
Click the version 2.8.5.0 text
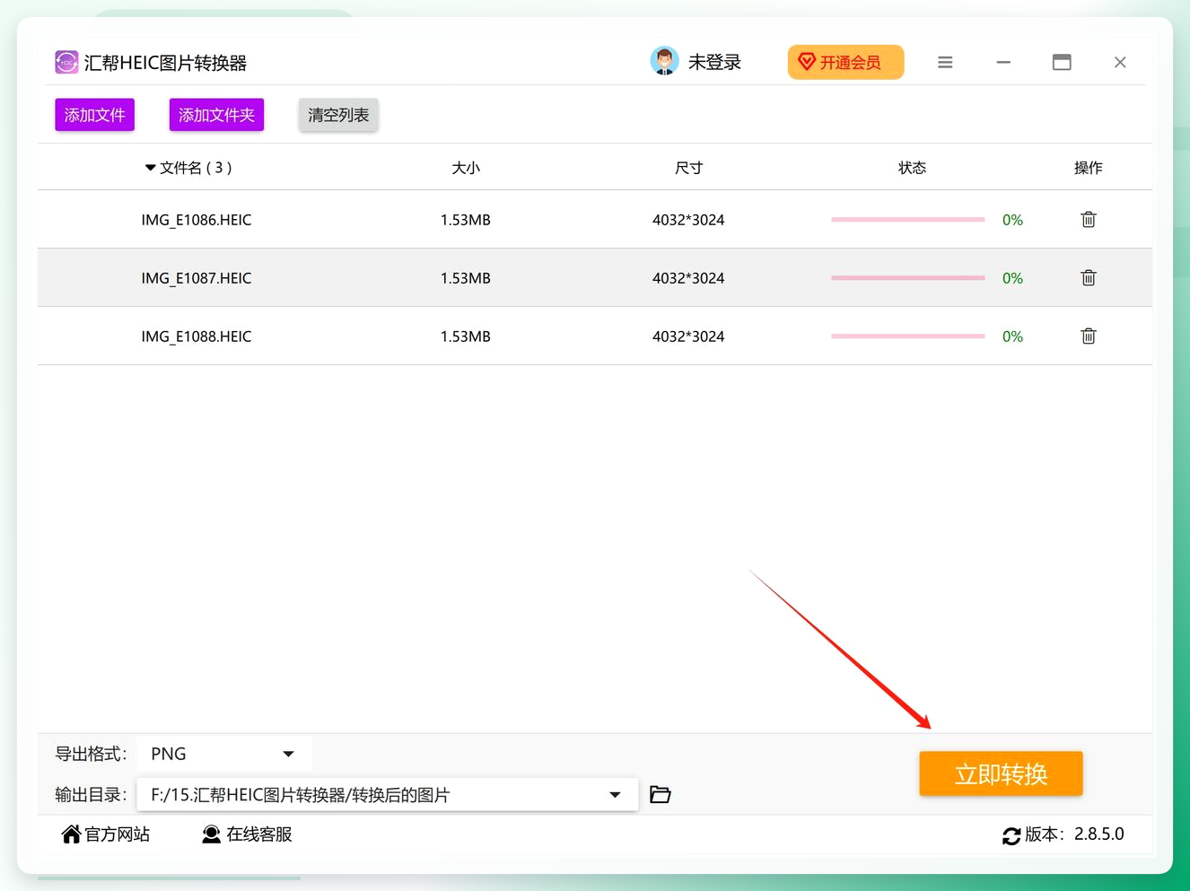tap(1098, 834)
